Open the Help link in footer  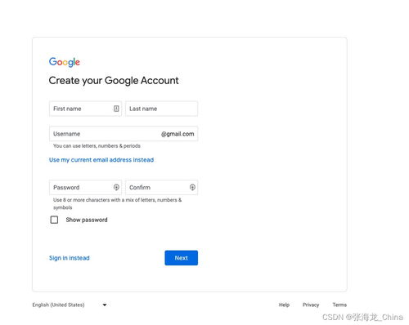point(284,305)
